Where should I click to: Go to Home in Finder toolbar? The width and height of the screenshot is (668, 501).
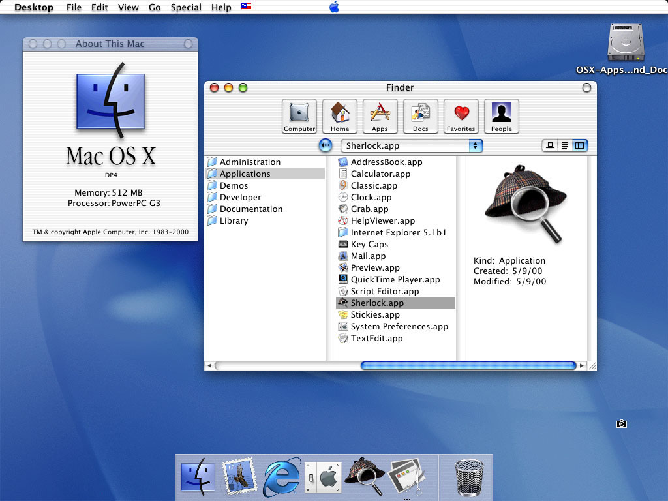click(339, 116)
